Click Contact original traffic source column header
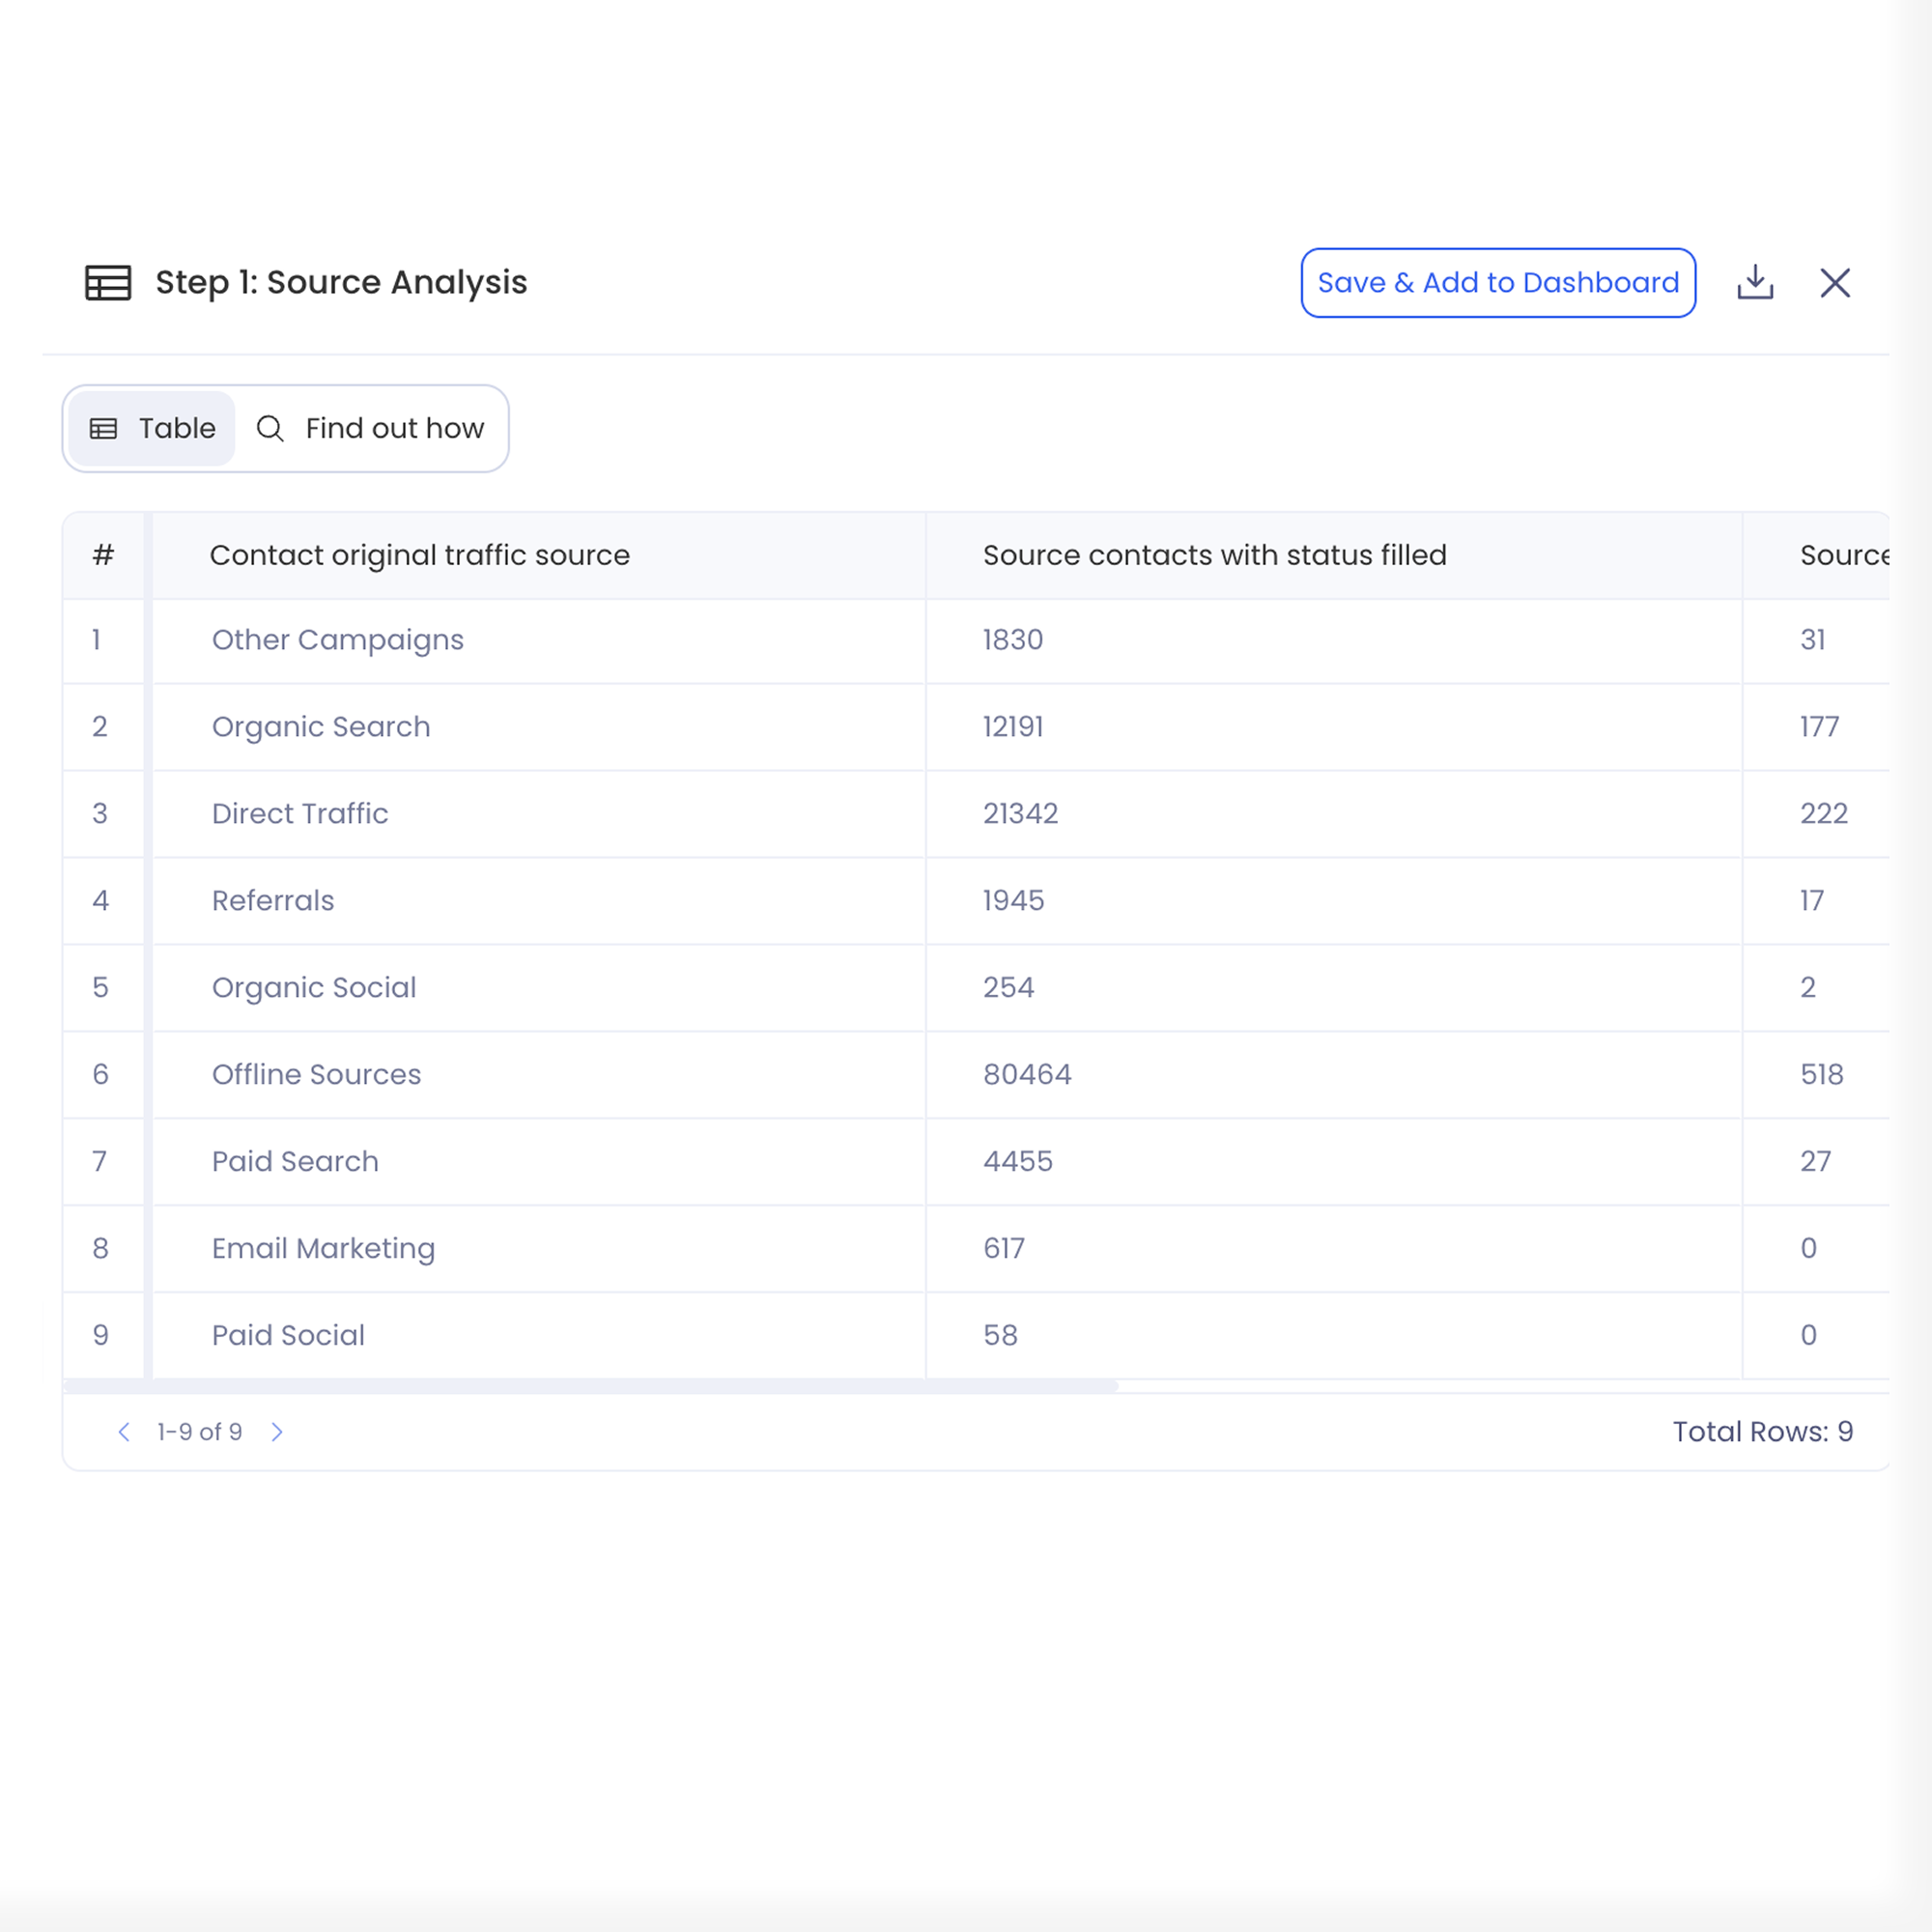 [419, 555]
